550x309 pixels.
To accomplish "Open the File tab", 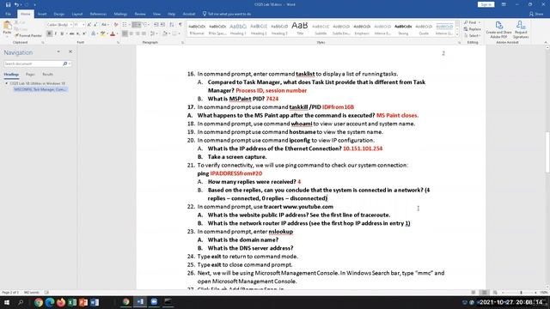I will [8, 14].
